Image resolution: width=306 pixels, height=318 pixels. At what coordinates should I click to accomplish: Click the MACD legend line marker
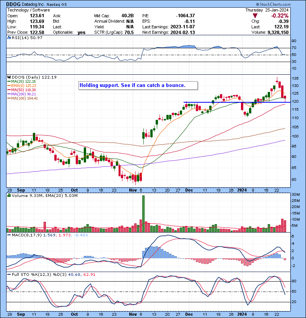9,235
